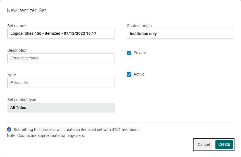Image resolution: width=241 pixels, height=157 pixels.
Task: Uncheck the Private checkbox
Action: (129, 53)
